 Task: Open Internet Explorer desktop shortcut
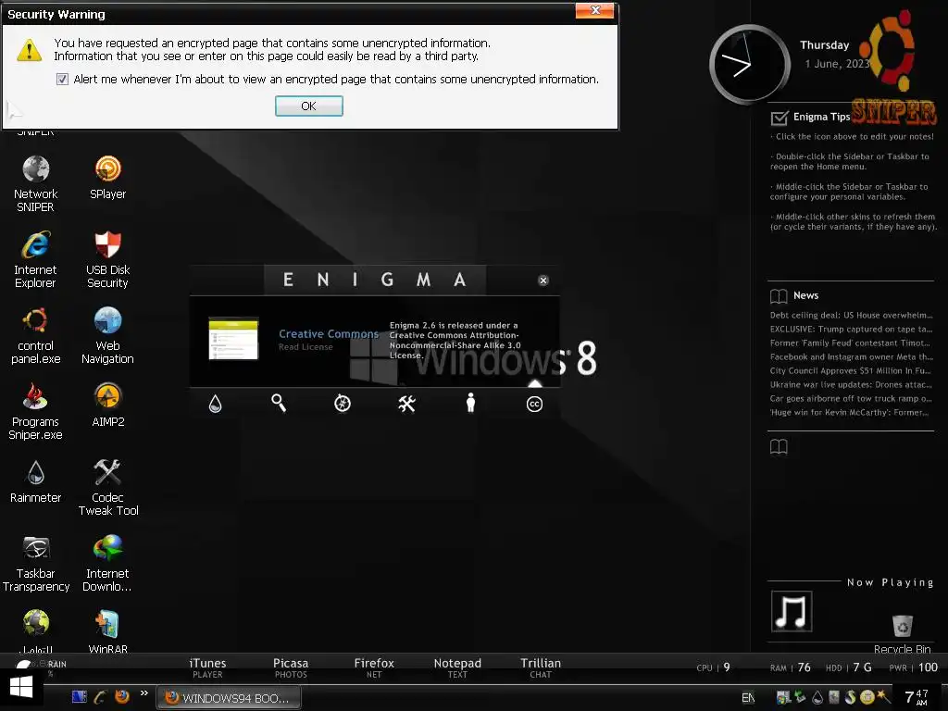pyautogui.click(x=36, y=259)
